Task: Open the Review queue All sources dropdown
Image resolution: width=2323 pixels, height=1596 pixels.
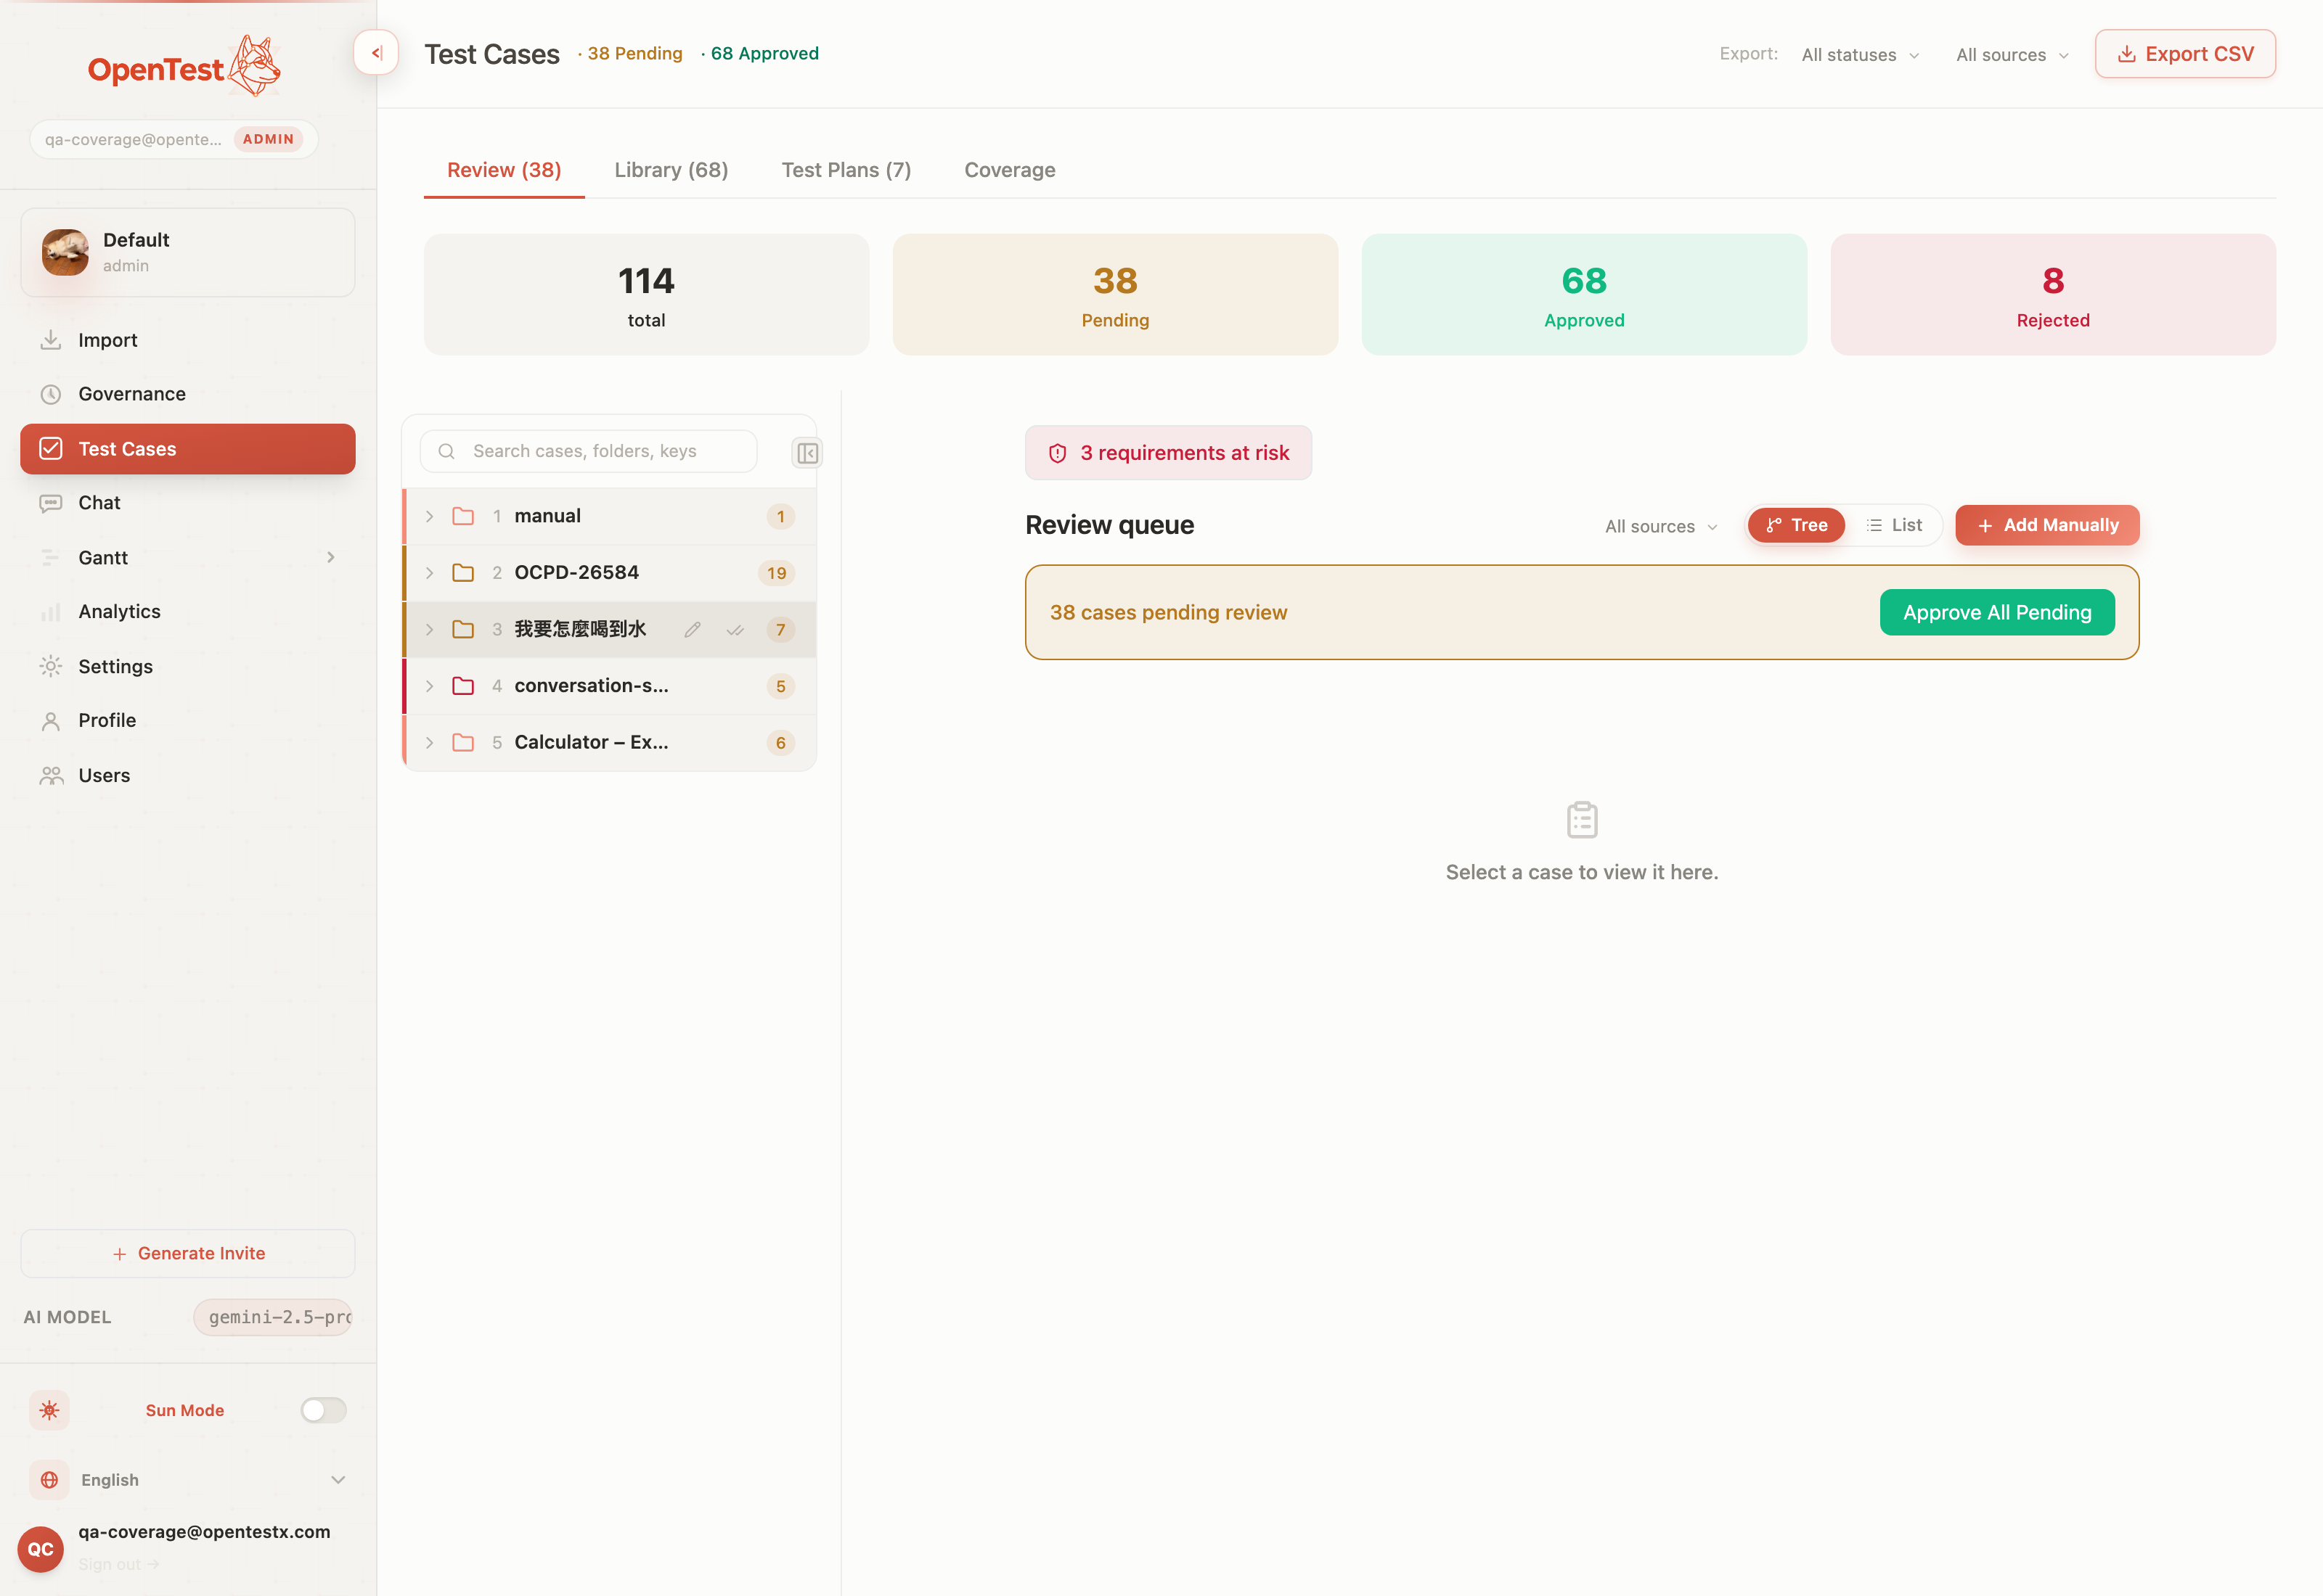Action: click(x=1661, y=526)
